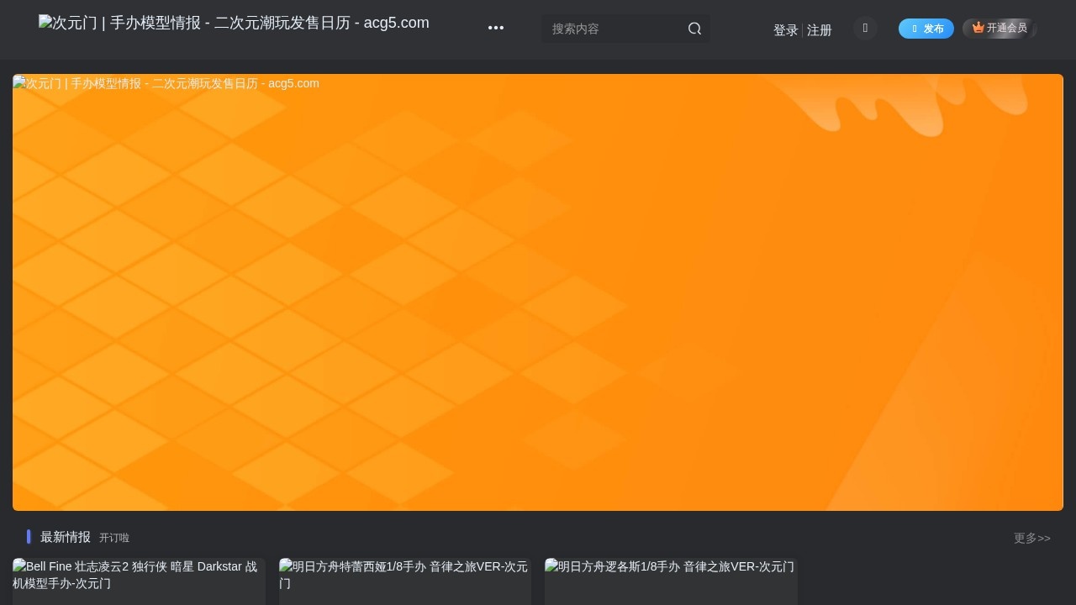This screenshot has width=1076, height=605.
Task: Open the ellipsis options menu in header
Action: click(496, 28)
